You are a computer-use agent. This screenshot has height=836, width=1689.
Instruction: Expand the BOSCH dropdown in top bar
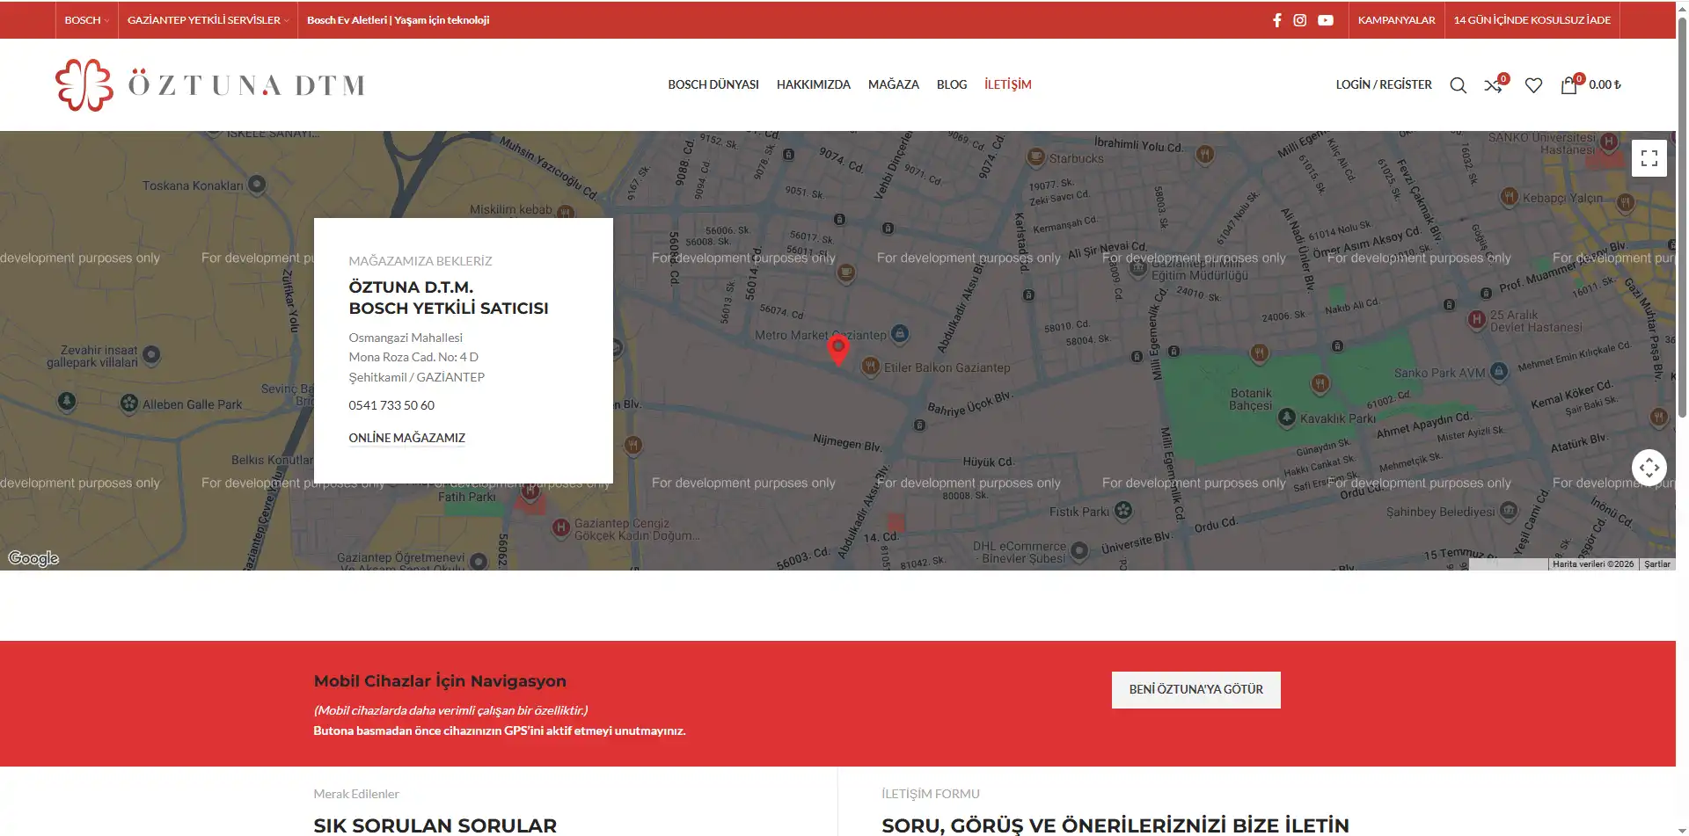point(86,20)
